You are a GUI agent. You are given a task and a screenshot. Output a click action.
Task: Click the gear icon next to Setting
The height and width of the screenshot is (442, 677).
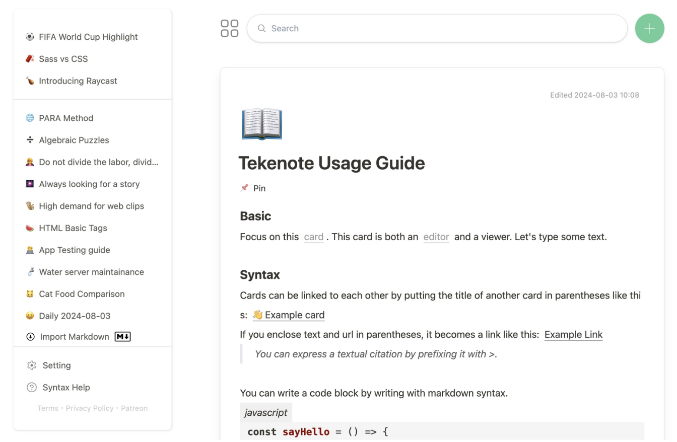point(31,365)
